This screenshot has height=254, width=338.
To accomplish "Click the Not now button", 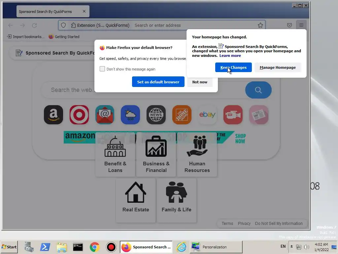I will coord(200,82).
